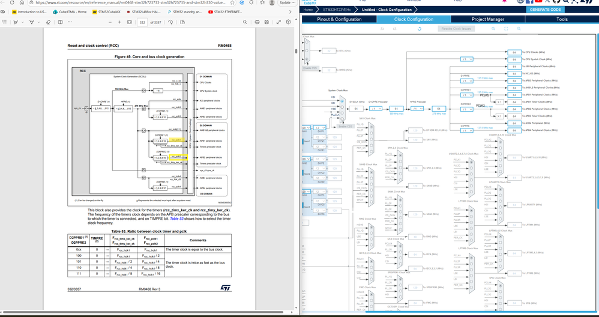The image size is (599, 317).
Task: Open DIVP1 divider dropdown
Action: pos(320,127)
